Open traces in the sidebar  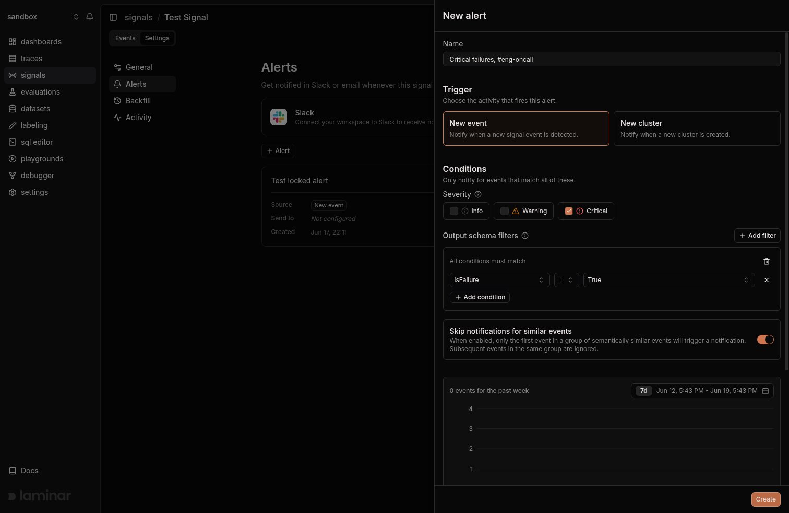50,59
